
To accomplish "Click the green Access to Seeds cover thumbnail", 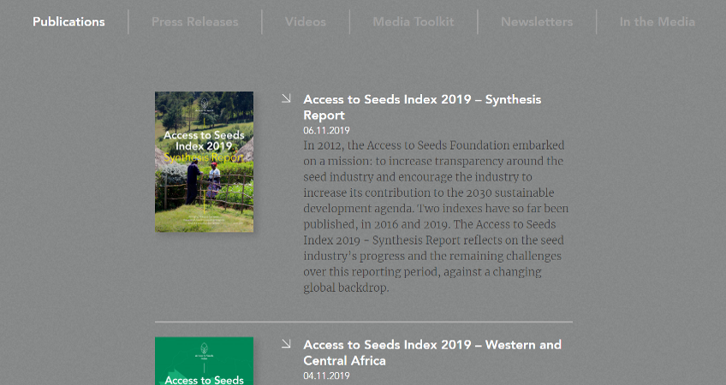I will 204,361.
